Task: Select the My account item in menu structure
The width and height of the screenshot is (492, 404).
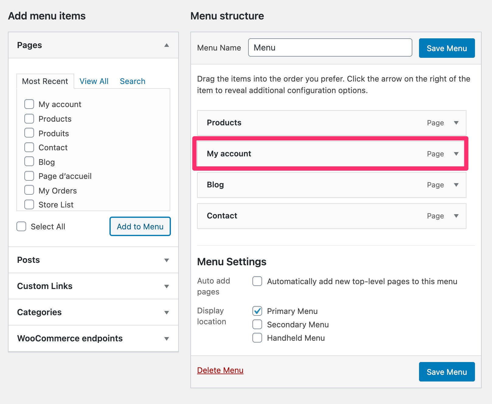Action: (x=331, y=154)
